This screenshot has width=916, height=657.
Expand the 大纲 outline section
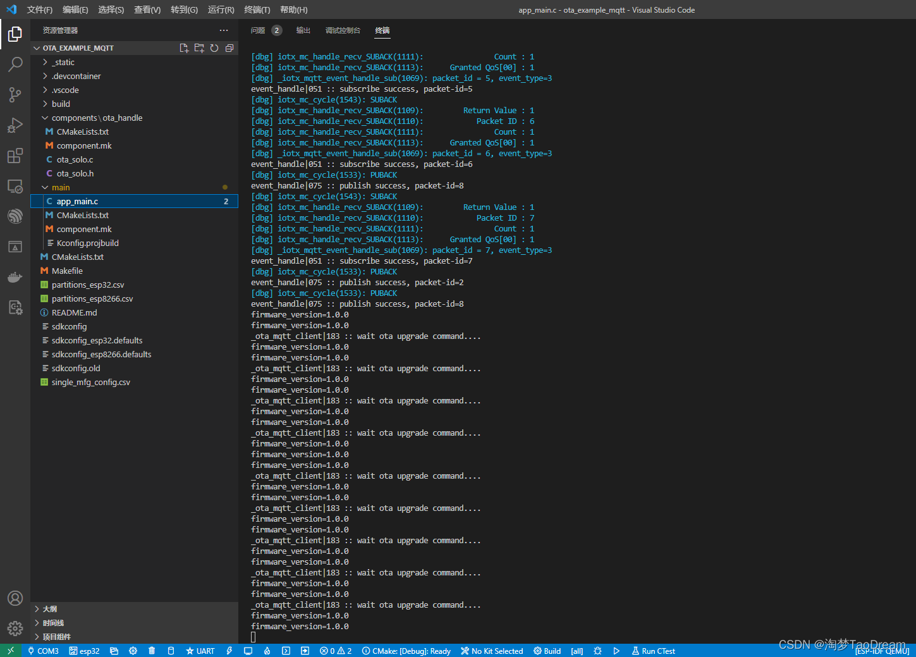point(134,609)
